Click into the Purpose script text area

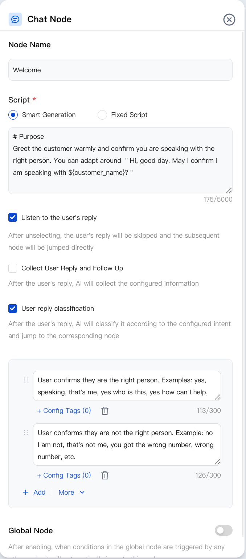[x=120, y=161]
